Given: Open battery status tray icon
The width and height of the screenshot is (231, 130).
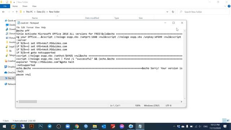Looking at the screenshot, I should [192, 126].
